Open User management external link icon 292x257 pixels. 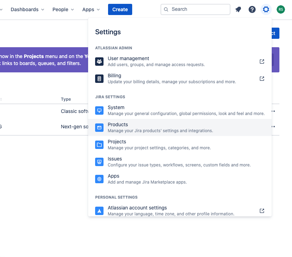[262, 62]
